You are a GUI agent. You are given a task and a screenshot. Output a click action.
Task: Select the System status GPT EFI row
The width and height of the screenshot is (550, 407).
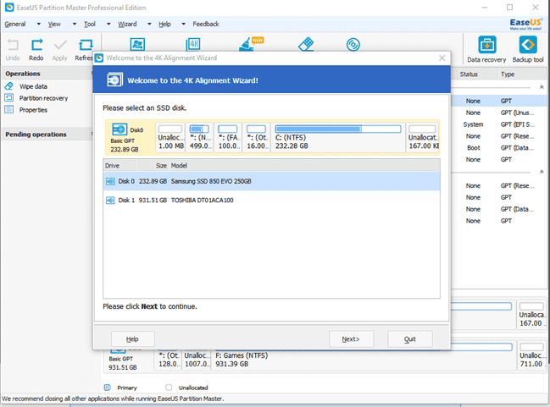pyautogui.click(x=499, y=124)
